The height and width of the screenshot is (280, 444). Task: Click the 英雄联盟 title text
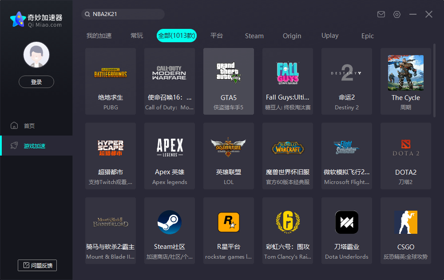pos(229,172)
